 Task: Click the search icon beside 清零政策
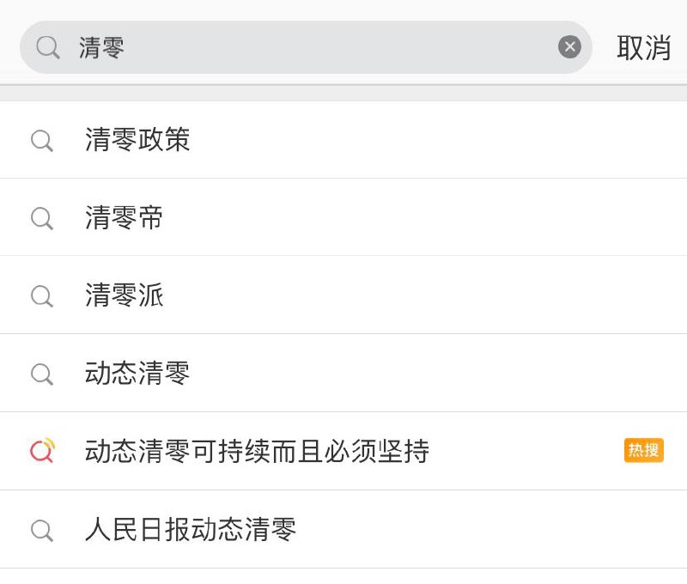pos(41,141)
